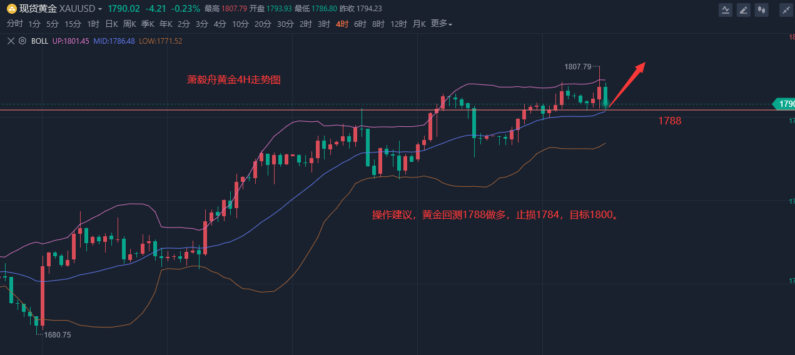Open the drawing pencil tool

(x=743, y=9)
